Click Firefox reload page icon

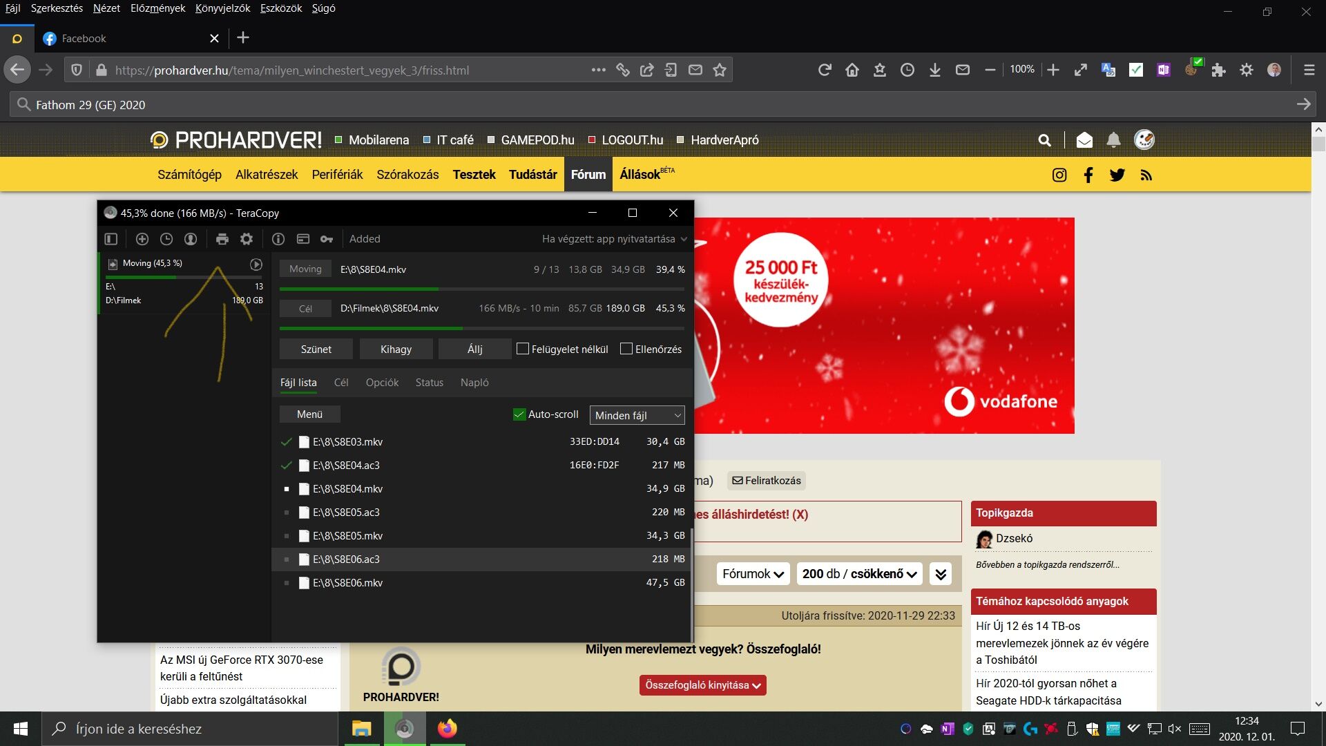tap(825, 70)
